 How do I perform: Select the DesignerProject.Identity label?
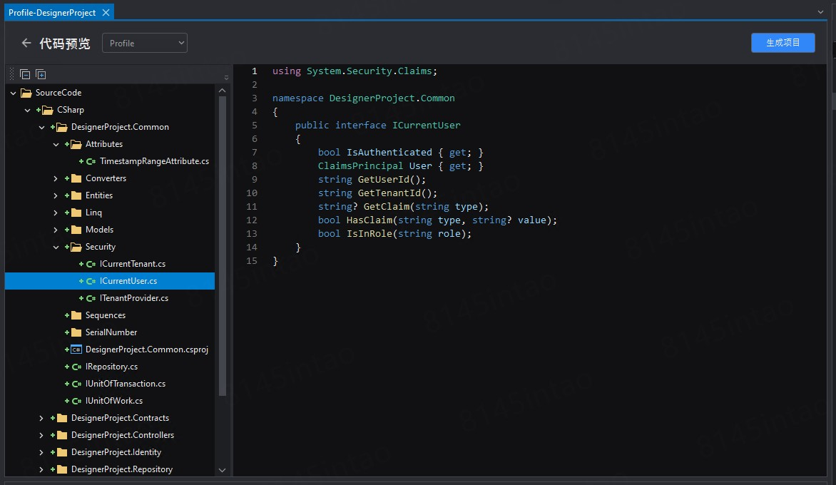(x=116, y=452)
